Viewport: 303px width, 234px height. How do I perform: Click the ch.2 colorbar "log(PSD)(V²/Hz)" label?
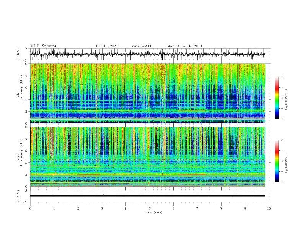(x=287, y=162)
